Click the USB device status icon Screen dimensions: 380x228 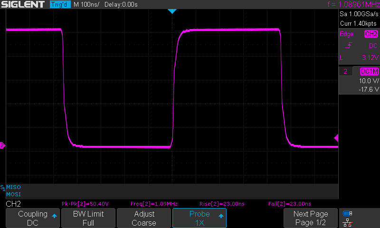(x=348, y=213)
